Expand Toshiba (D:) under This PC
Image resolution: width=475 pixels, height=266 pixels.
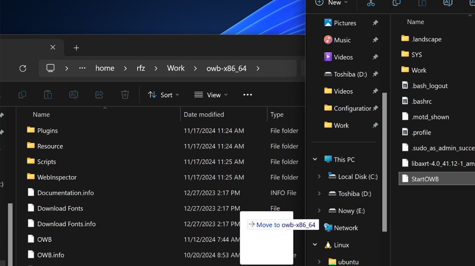319,194
